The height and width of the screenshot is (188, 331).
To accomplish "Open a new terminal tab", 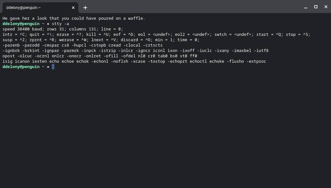I will point(85,7).
